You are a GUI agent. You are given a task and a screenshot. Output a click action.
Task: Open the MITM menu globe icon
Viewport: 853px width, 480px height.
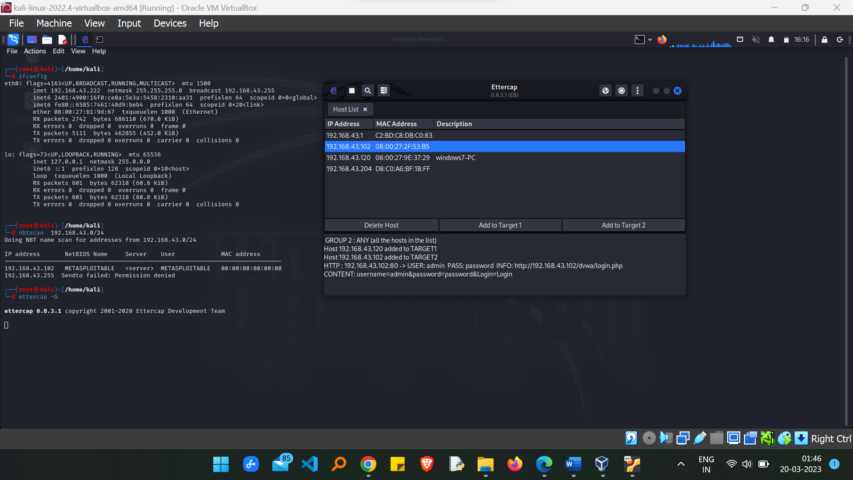605,91
